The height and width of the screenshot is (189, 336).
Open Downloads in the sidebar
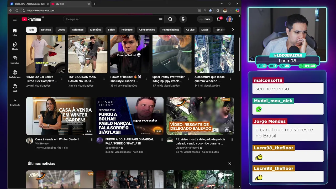(15, 102)
